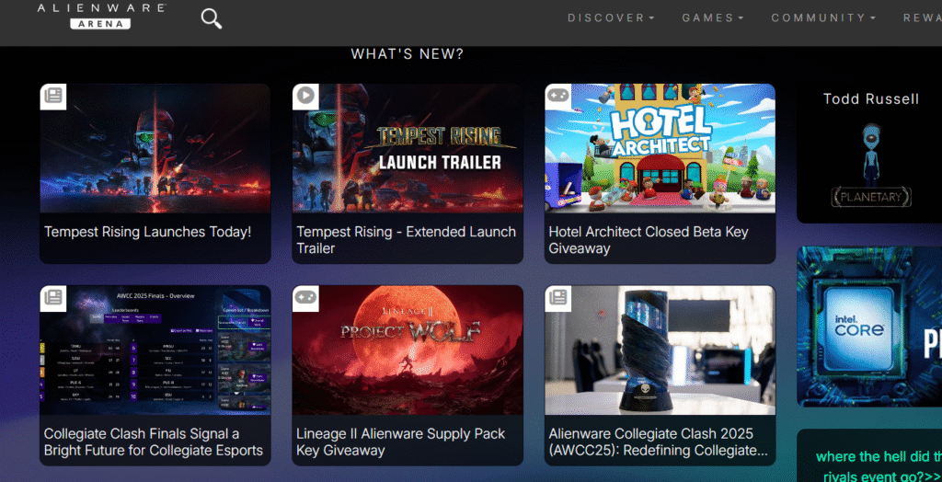The height and width of the screenshot is (482, 942).
Task: Click gamepad icon on Lineage II card
Action: [x=305, y=298]
